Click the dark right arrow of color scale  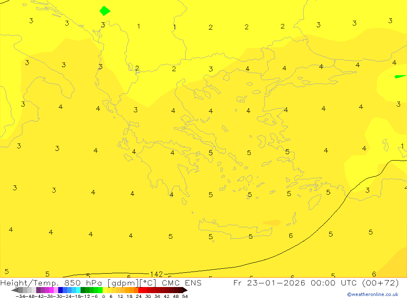(x=185, y=290)
